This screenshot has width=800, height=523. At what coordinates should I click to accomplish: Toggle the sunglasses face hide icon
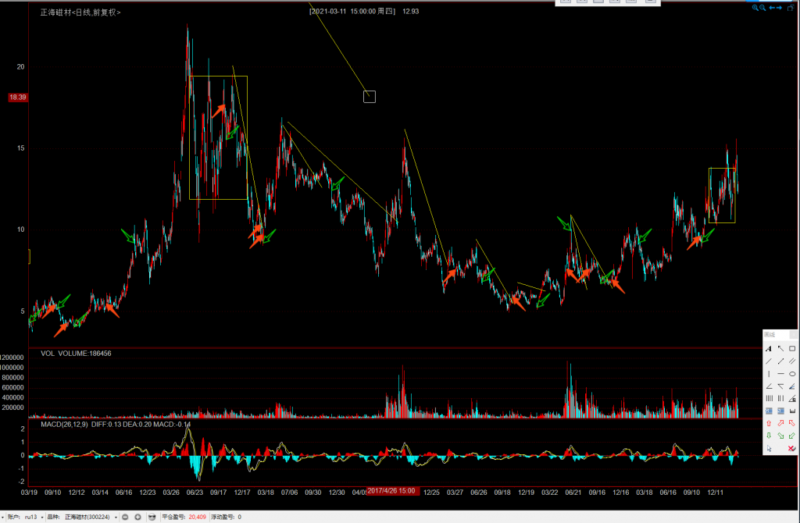(x=152, y=517)
